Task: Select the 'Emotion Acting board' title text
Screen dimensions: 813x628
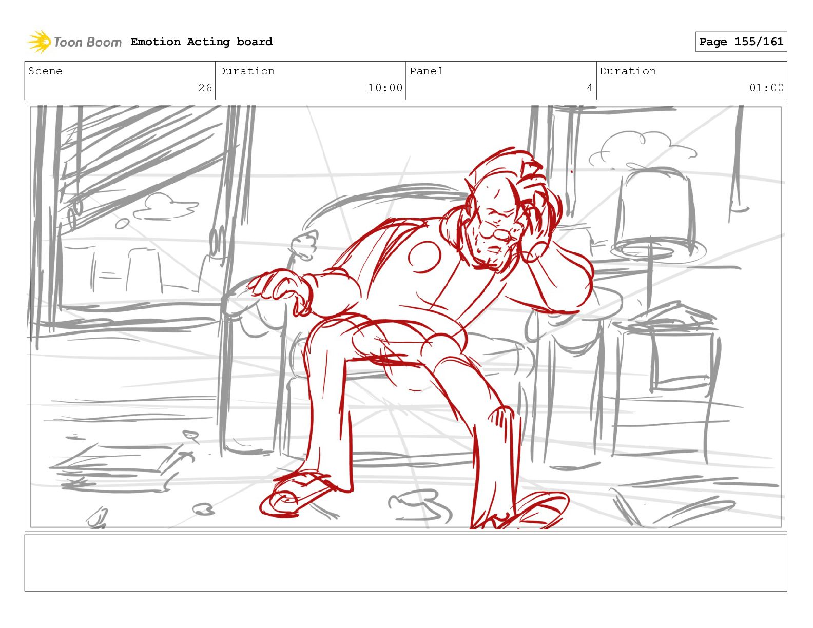Action: (201, 42)
